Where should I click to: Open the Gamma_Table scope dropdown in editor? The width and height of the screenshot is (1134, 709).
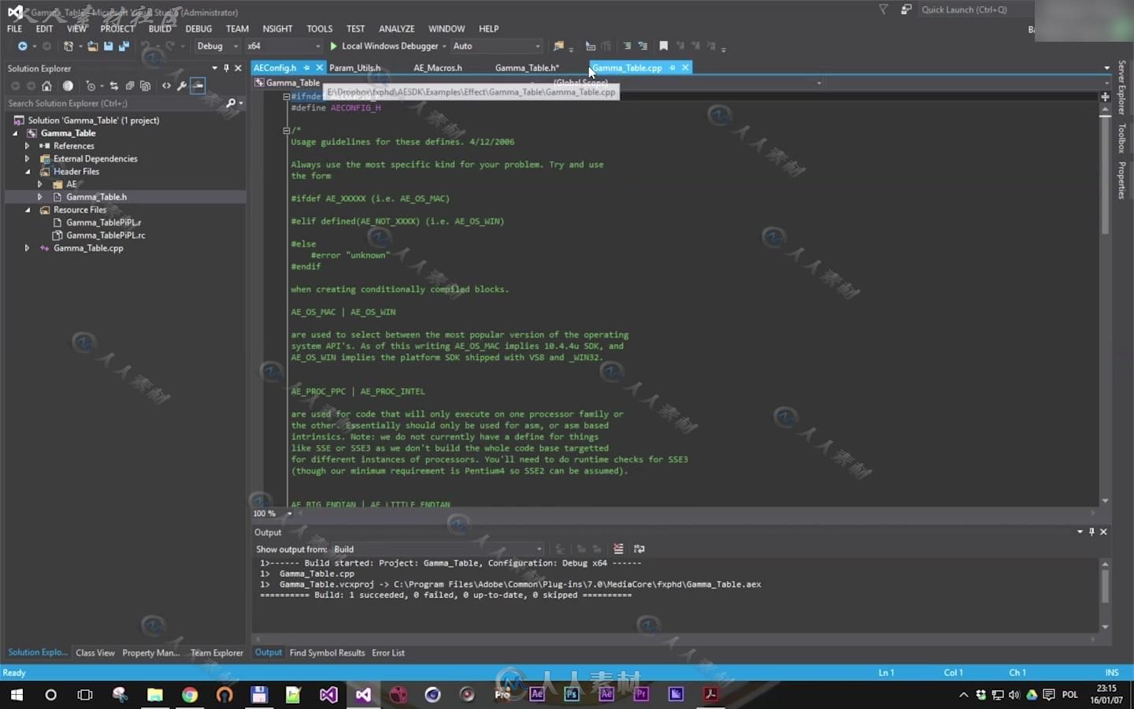[x=394, y=83]
